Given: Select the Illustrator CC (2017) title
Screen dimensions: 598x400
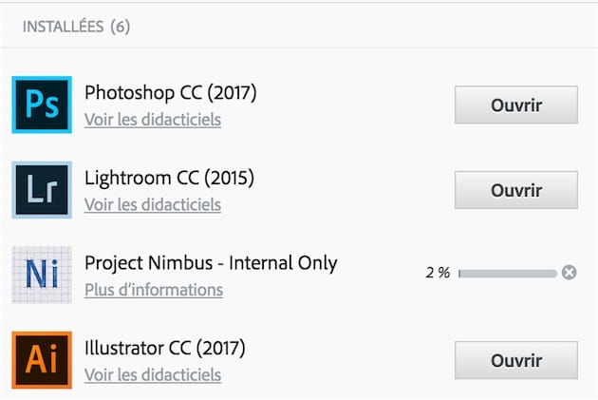Looking at the screenshot, I should (x=165, y=348).
